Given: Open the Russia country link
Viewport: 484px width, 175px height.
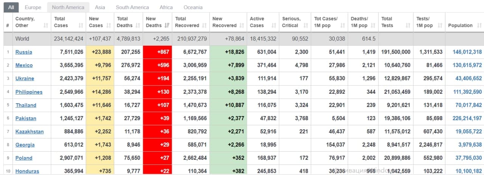Looking at the screenshot, I should click(x=23, y=52).
